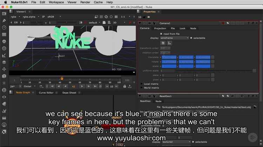Open the rgba.alpha channel dropdown

pyautogui.click(x=31, y=17)
